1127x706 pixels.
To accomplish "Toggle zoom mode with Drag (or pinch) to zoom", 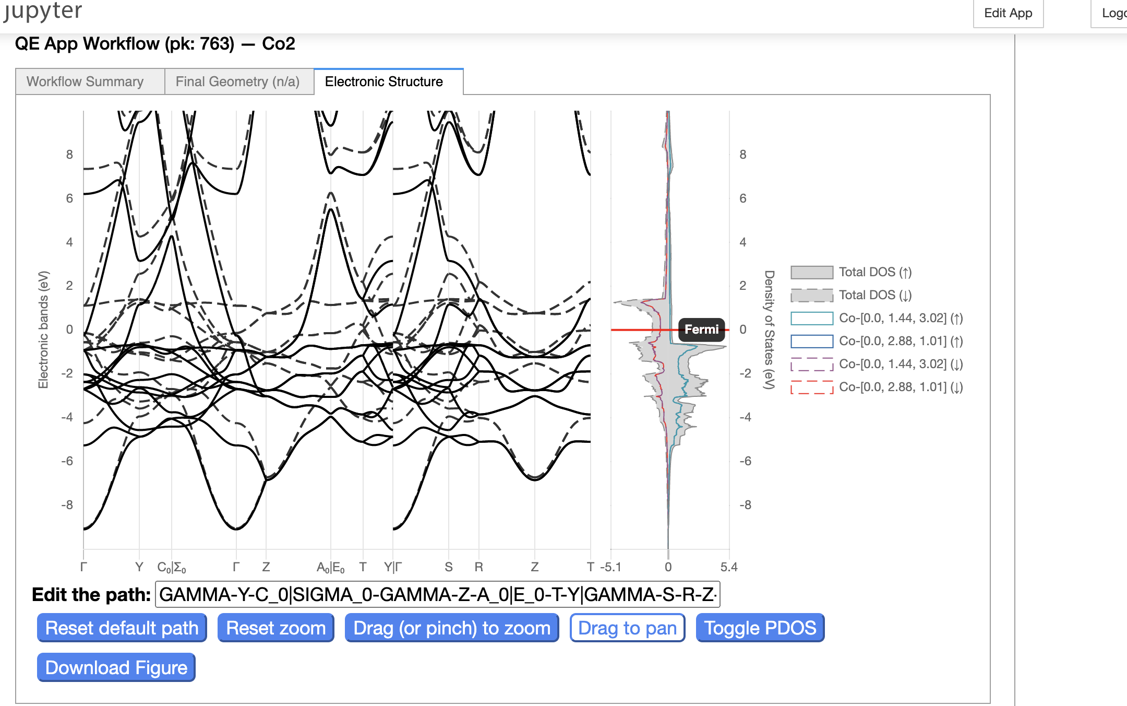I will (452, 627).
